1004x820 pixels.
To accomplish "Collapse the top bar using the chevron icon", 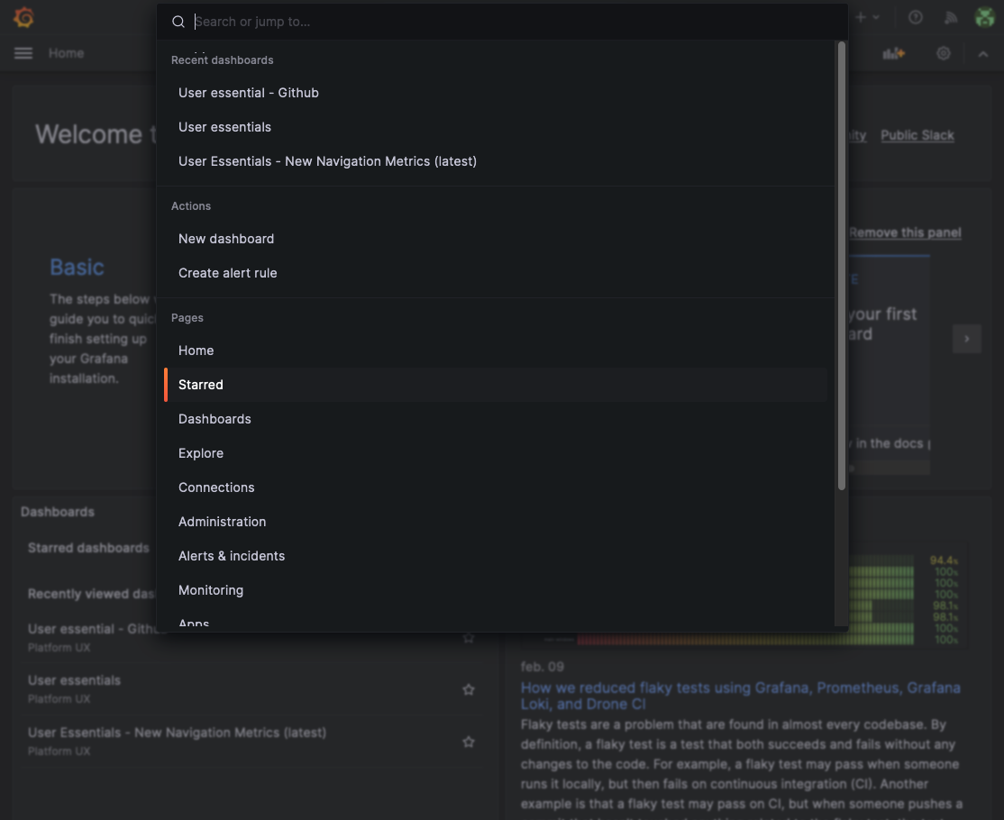I will pos(983,53).
